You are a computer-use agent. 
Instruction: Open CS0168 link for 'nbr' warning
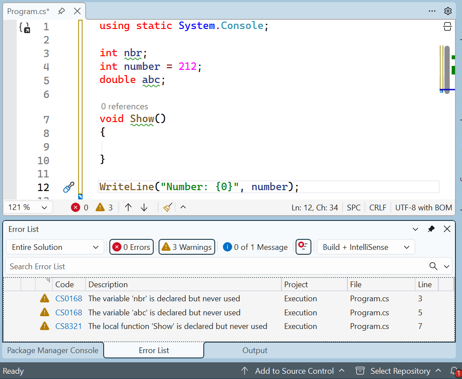(69, 299)
